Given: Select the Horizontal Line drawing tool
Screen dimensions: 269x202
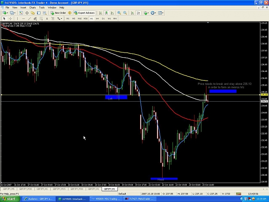Looking at the screenshot, I should pos(24,19).
